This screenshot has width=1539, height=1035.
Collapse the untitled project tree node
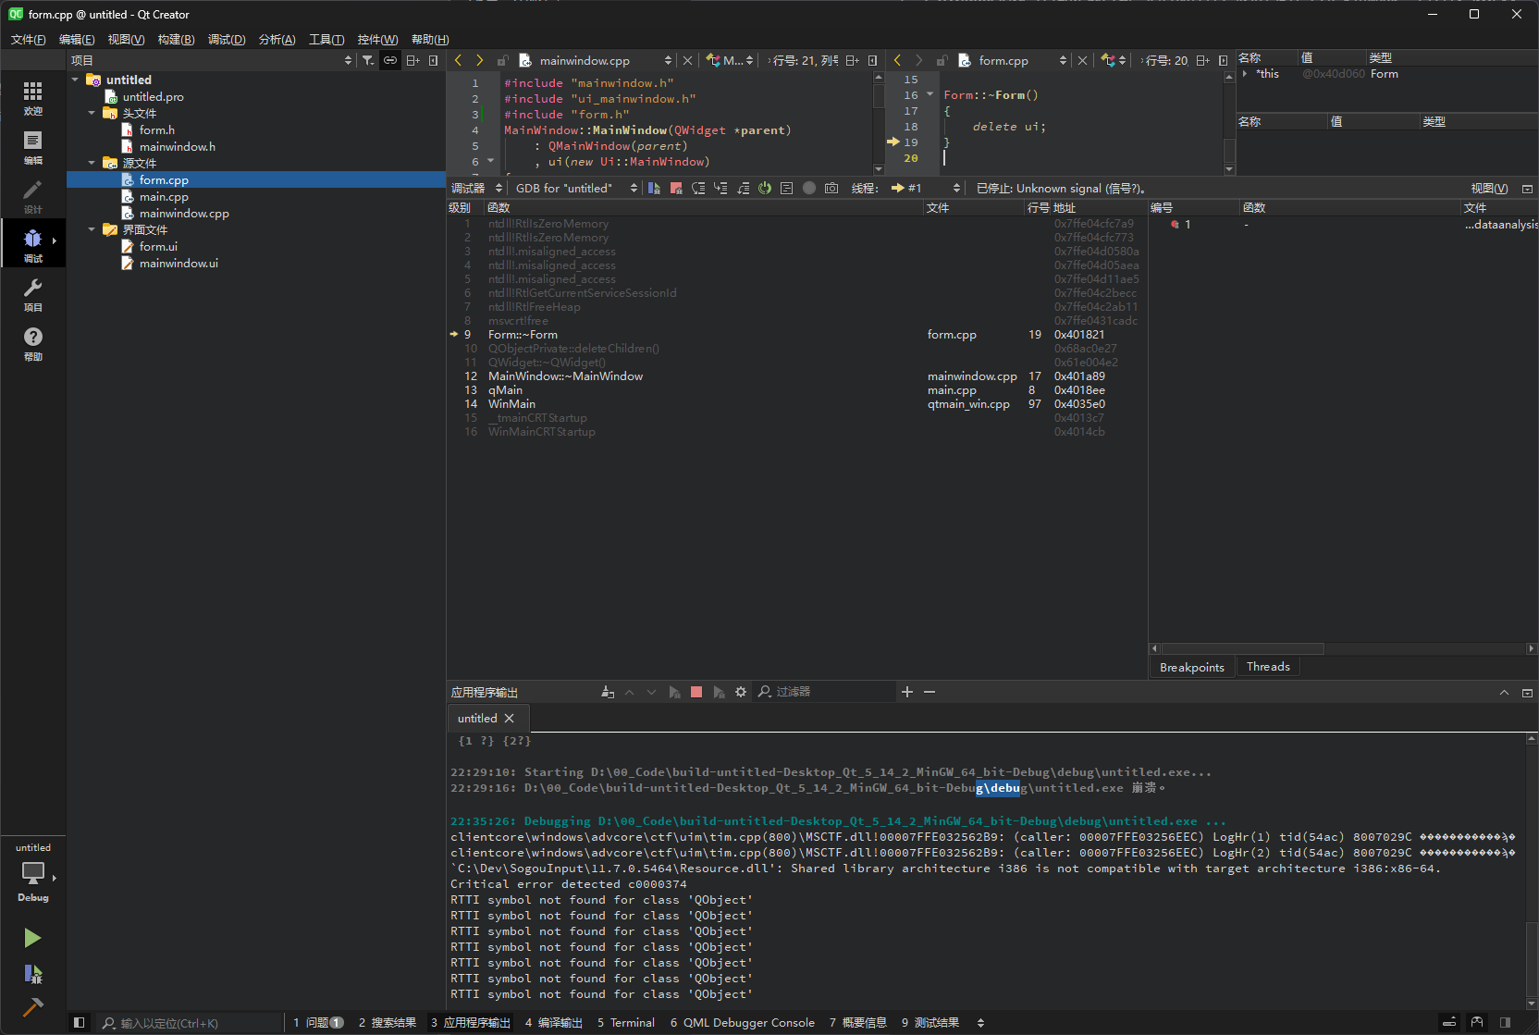pos(75,80)
